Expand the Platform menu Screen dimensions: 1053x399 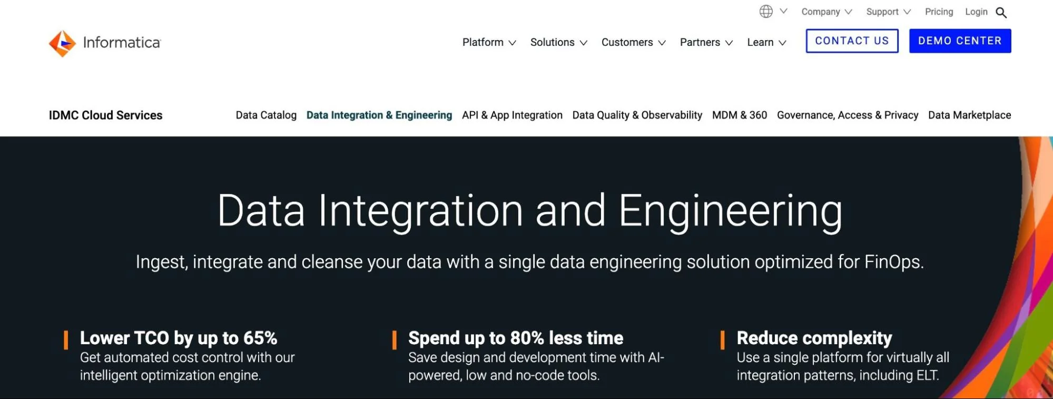coord(489,42)
